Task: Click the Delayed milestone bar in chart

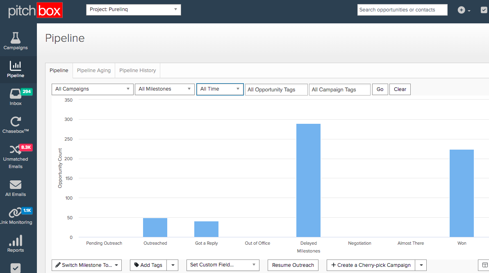Action: [308, 180]
